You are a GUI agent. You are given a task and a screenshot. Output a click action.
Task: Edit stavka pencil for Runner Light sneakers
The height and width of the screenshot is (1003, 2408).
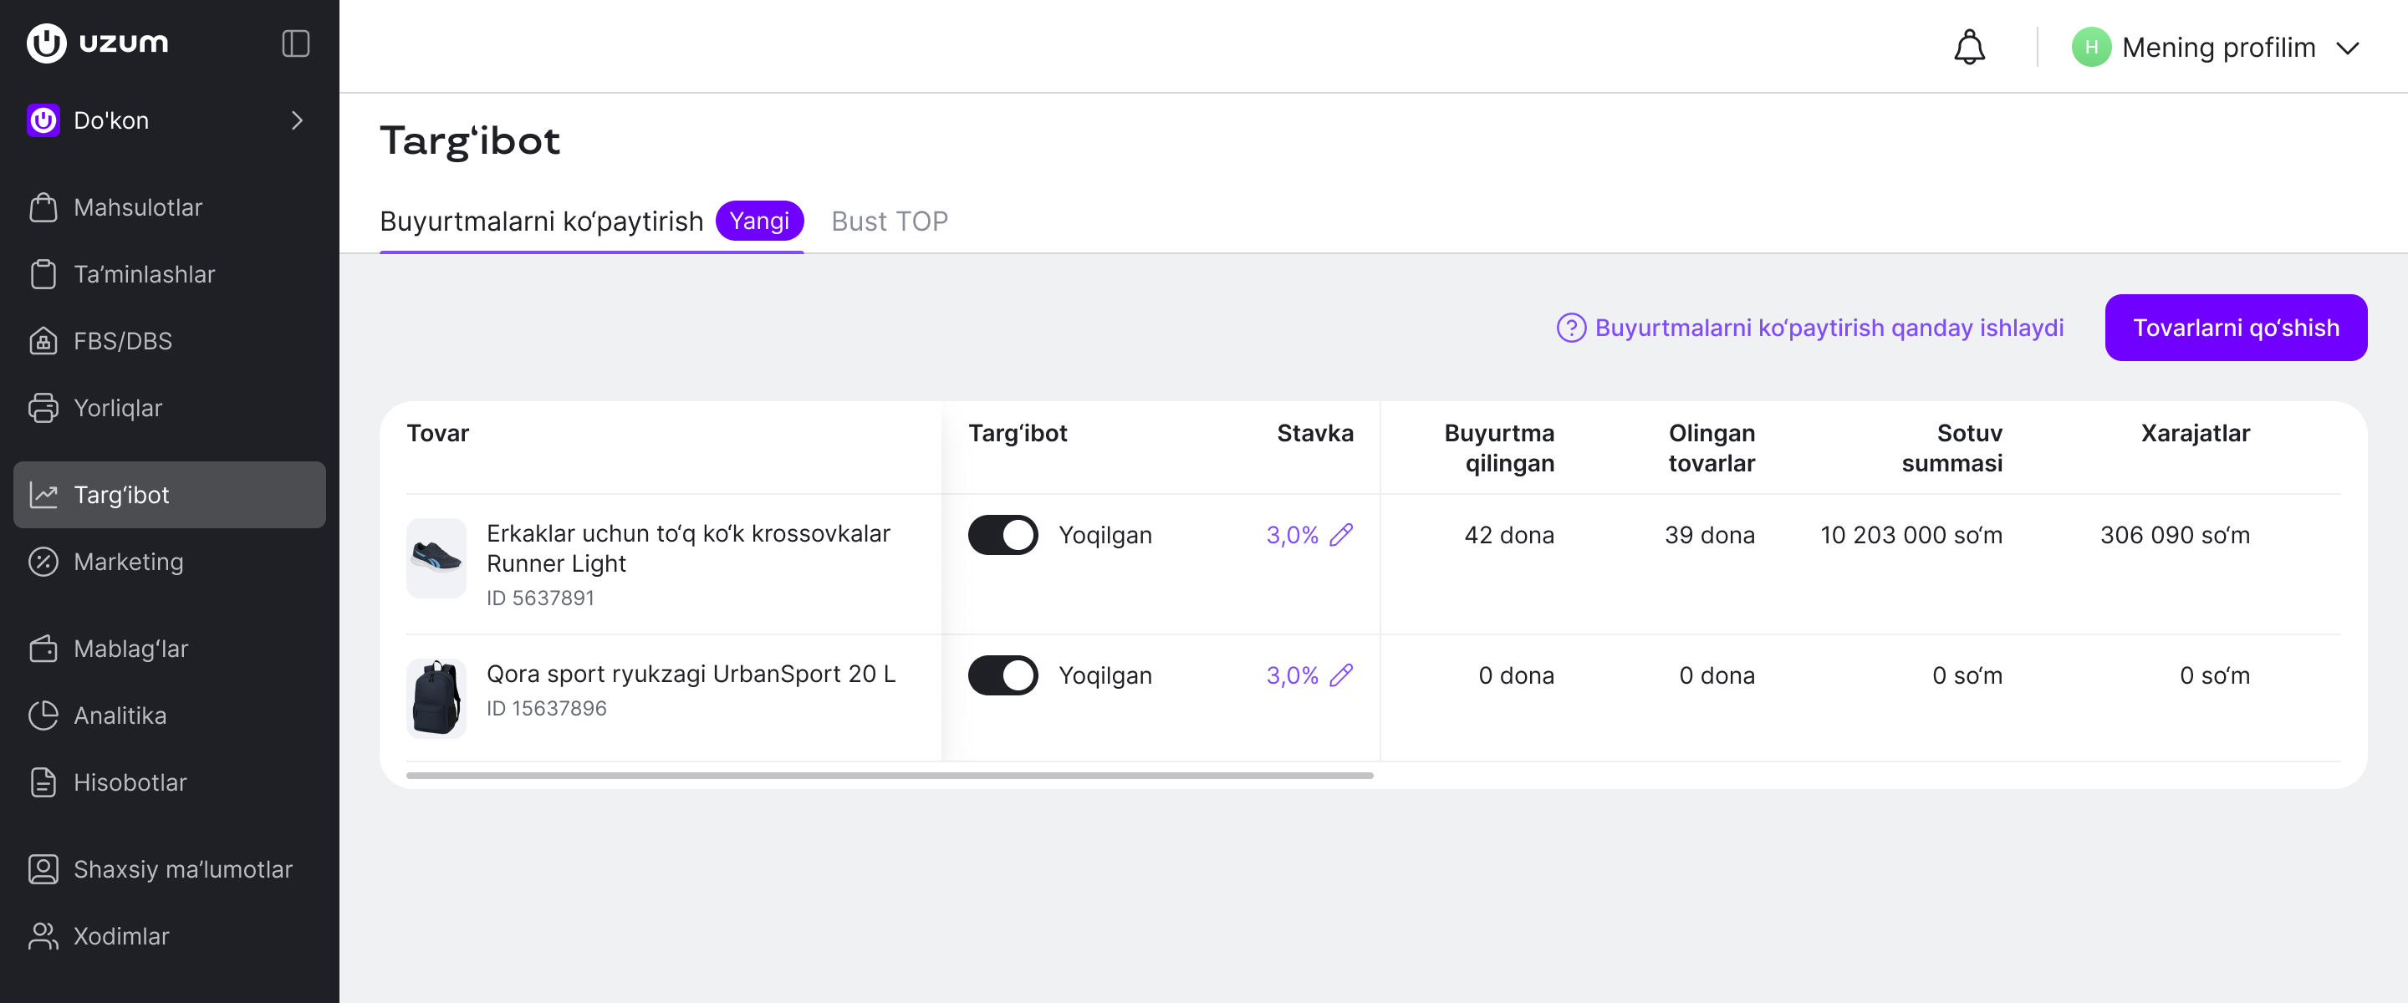pyautogui.click(x=1340, y=535)
